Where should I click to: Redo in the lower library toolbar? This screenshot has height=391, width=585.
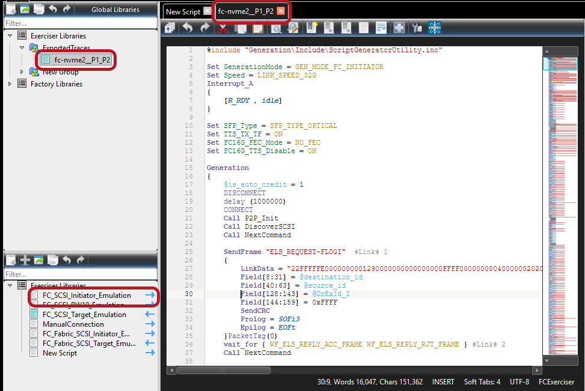[80, 260]
